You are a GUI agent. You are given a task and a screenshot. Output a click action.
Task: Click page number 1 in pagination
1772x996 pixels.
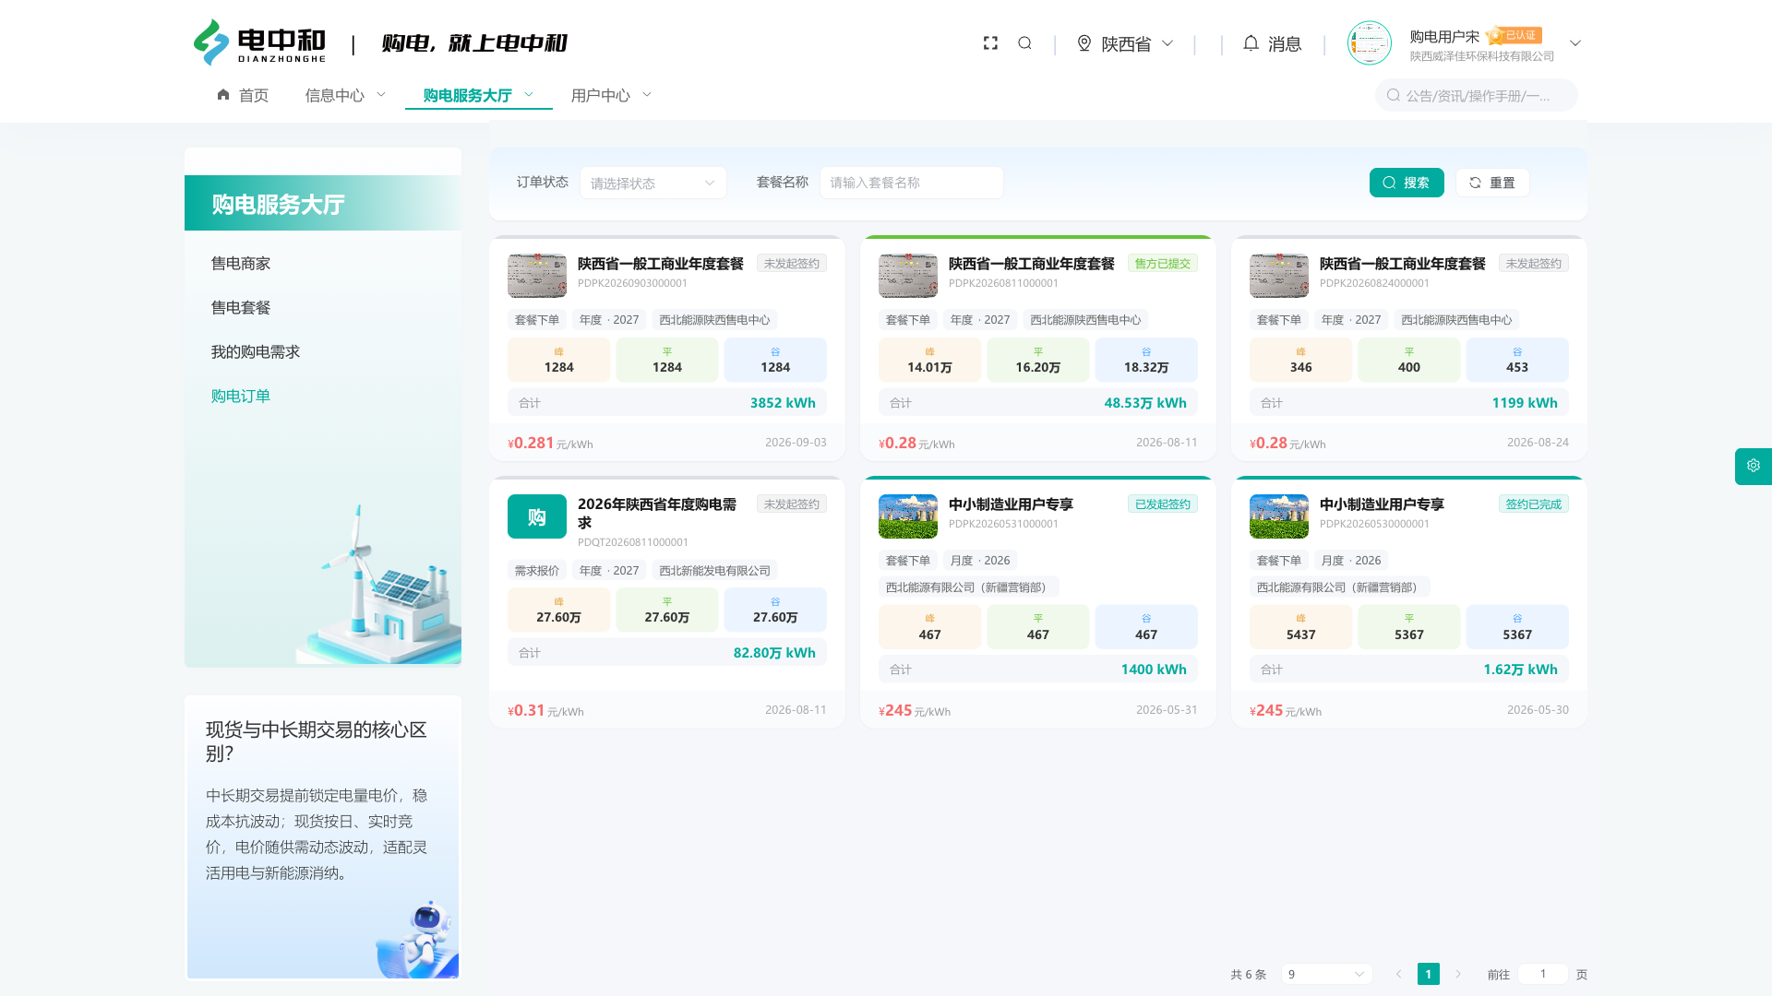click(1428, 974)
